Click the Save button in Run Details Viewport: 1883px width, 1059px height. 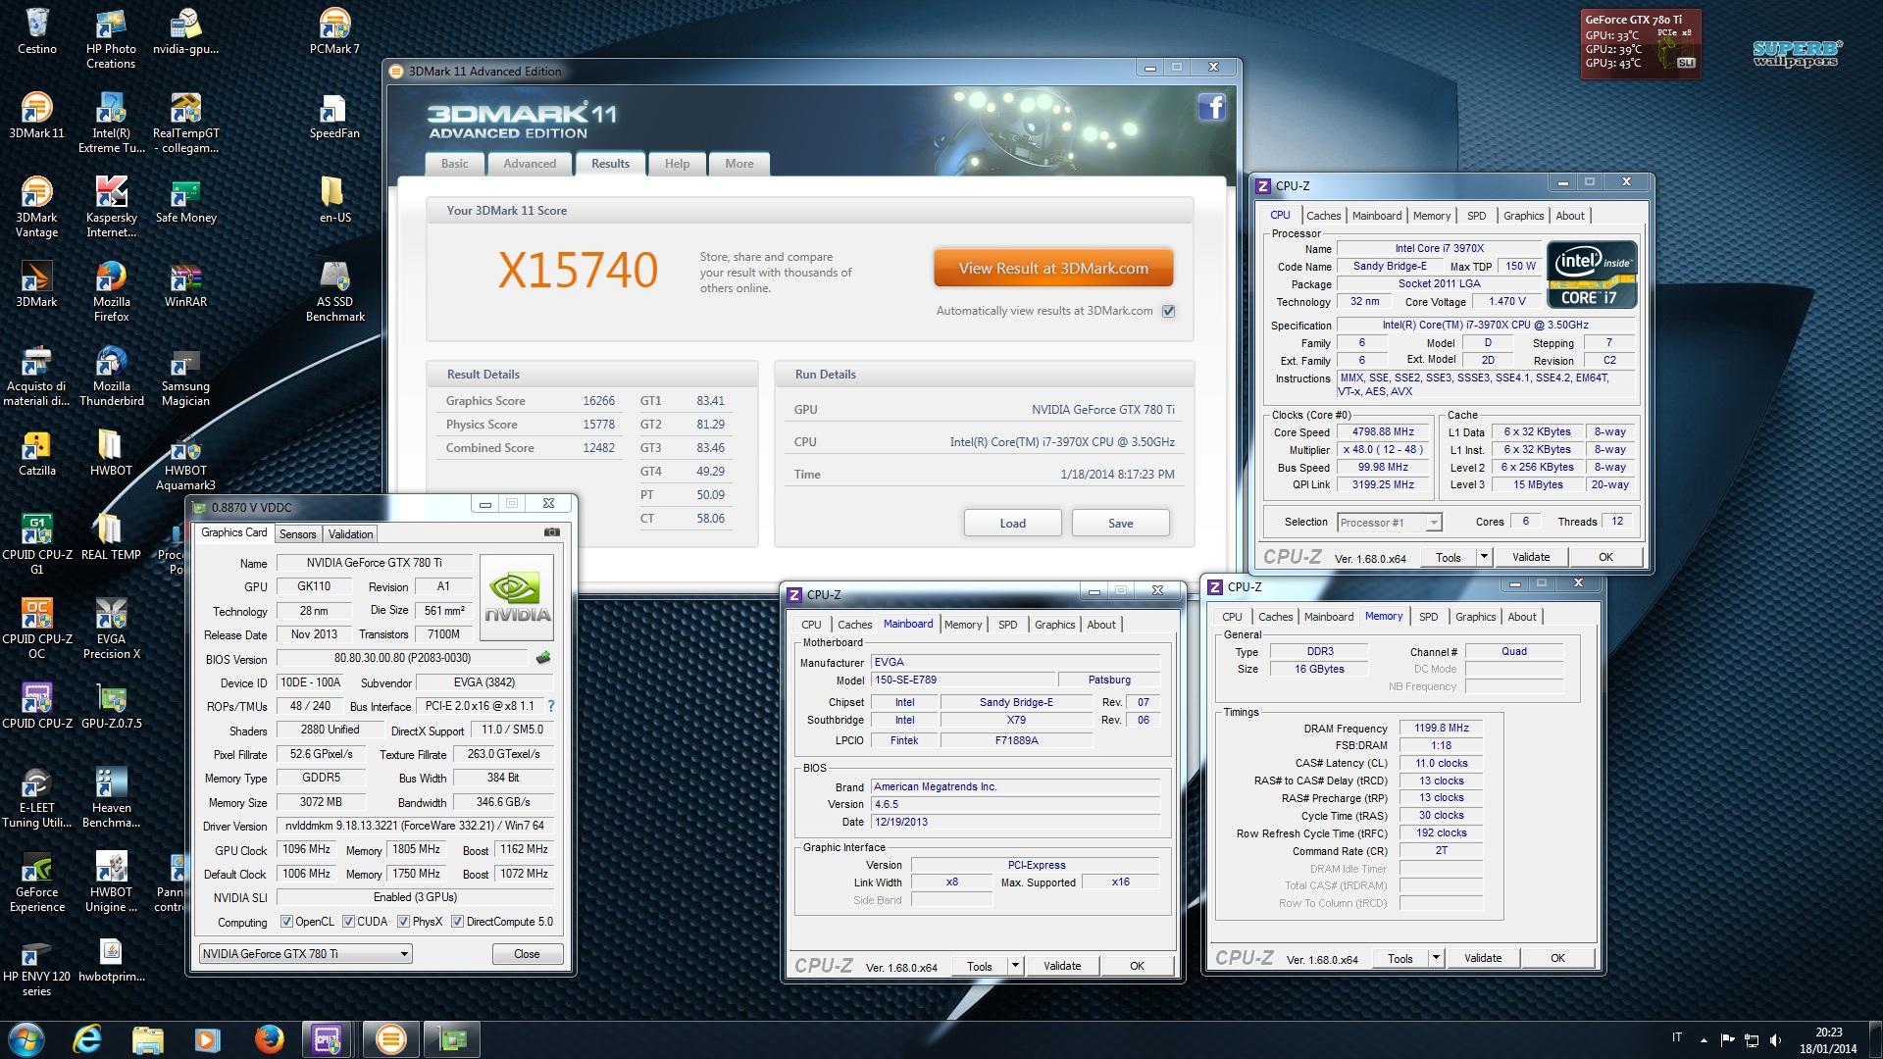point(1120,523)
